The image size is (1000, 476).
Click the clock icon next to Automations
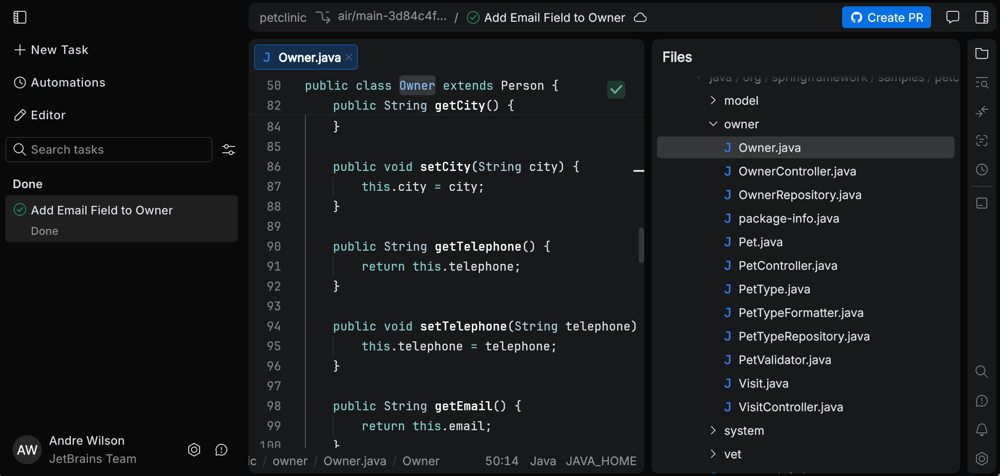point(20,83)
